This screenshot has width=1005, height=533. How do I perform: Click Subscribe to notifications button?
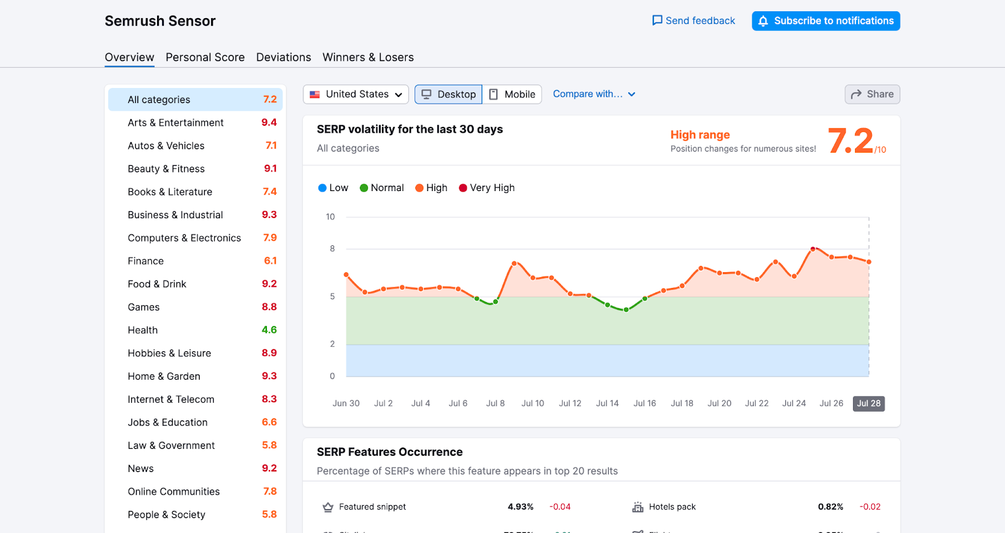tap(826, 21)
